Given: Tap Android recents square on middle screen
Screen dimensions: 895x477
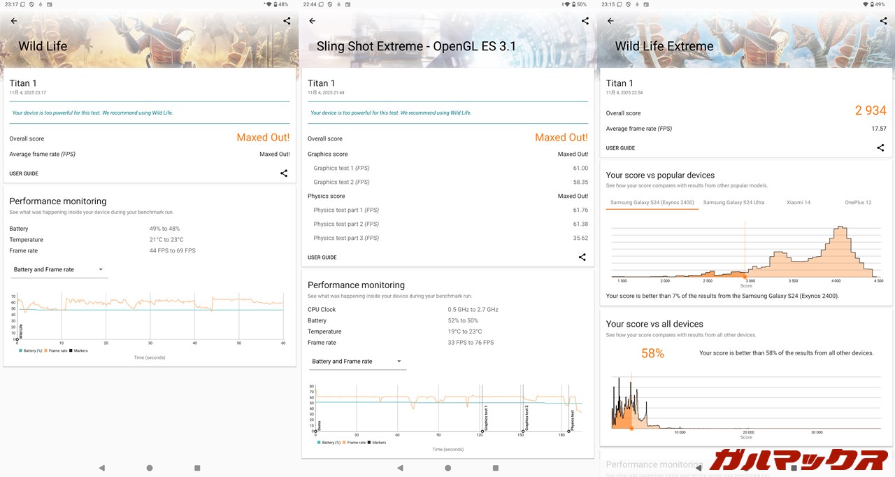Looking at the screenshot, I should coord(496,468).
